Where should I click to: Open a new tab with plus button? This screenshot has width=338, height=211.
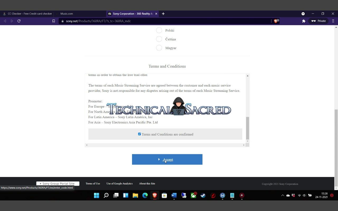[x=163, y=14]
